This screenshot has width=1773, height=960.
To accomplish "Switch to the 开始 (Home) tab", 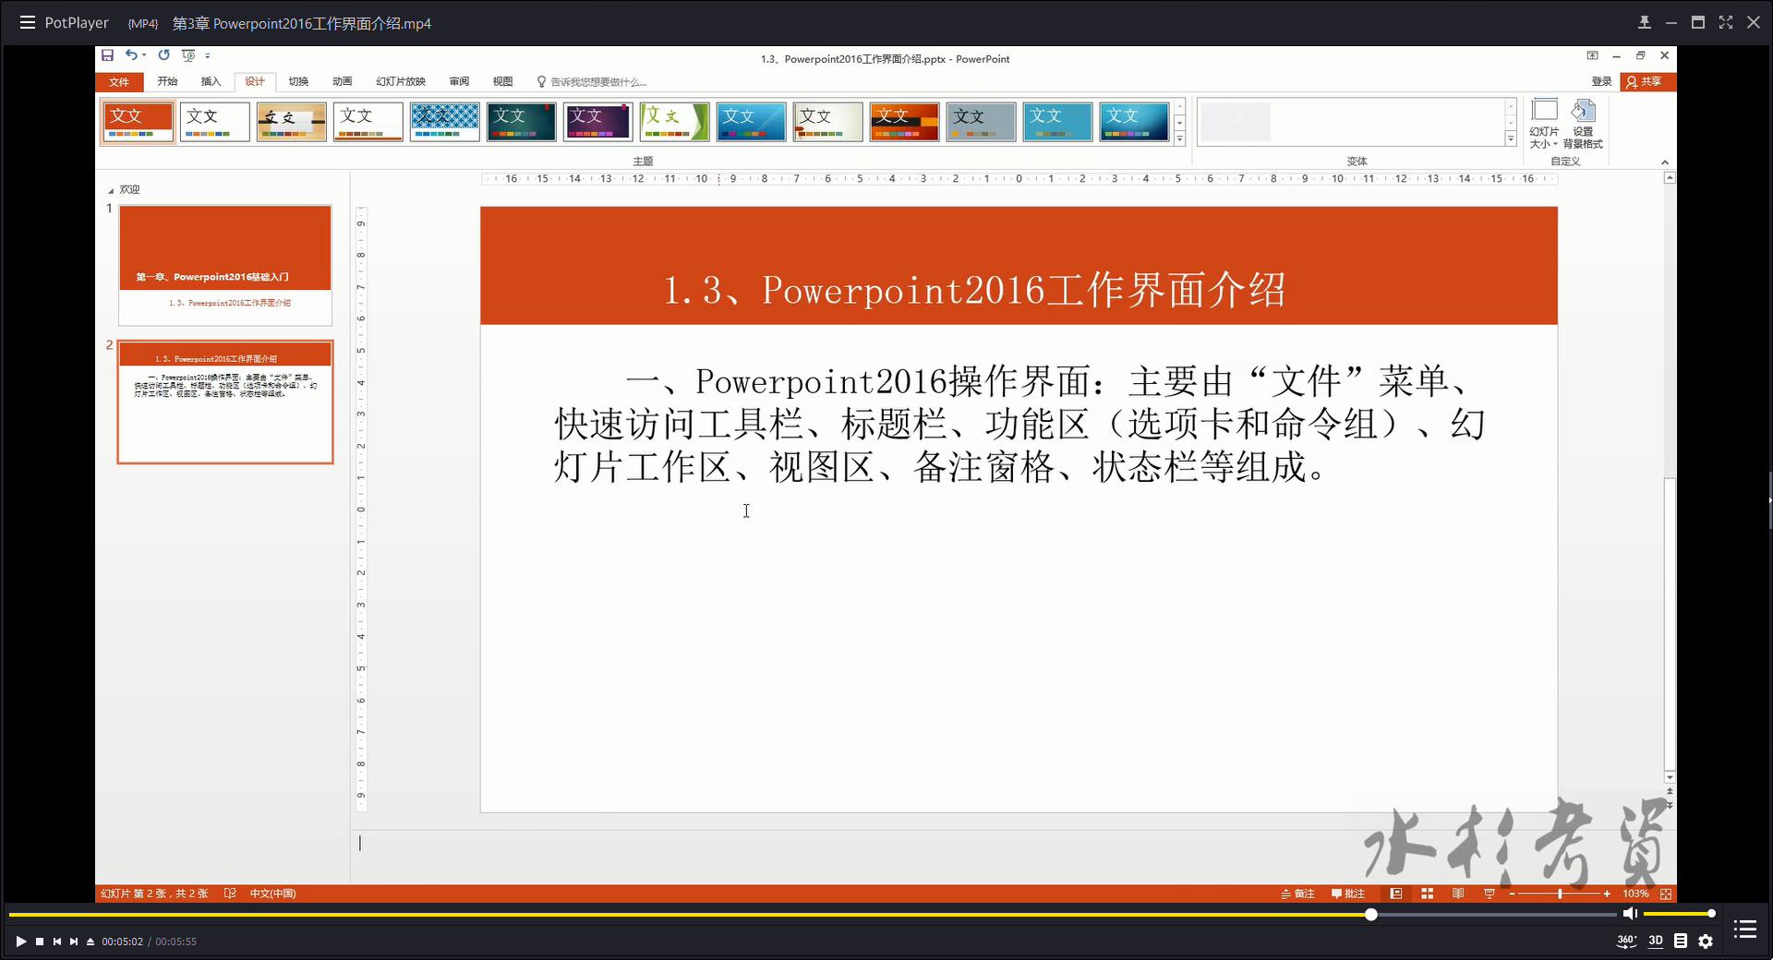I will click(167, 82).
